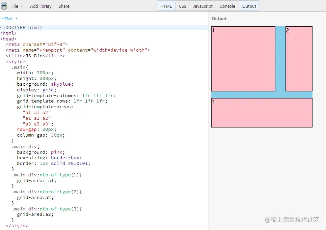Image resolution: width=326 pixels, height=230 pixels.
Task: Click the 'display: grid;' line
Action: pos(36,90)
